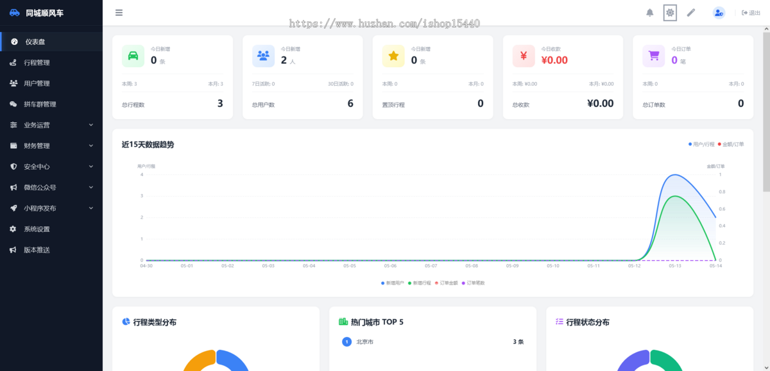Toggle the 金额/订单 legend entry
Screen dimensions: 770x371
(731, 144)
